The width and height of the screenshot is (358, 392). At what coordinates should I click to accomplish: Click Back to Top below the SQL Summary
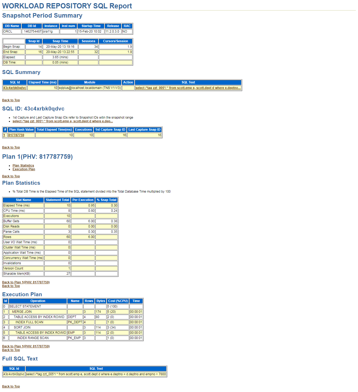pos(11,100)
